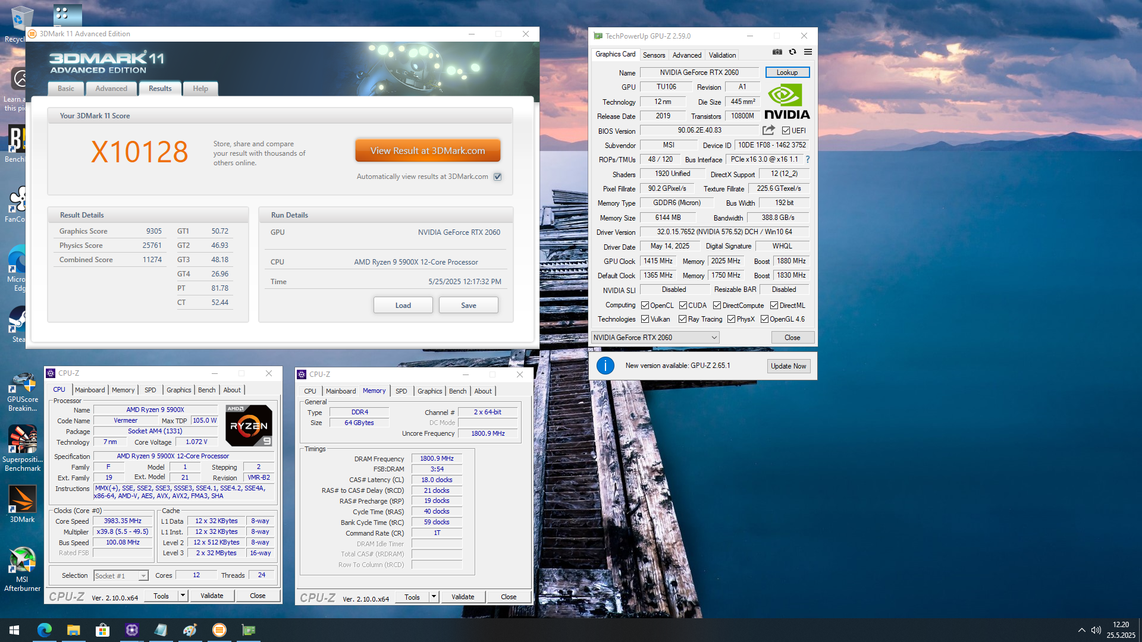Click the GPU Name field in GPU-Z
1142x642 pixels.
[x=699, y=73]
